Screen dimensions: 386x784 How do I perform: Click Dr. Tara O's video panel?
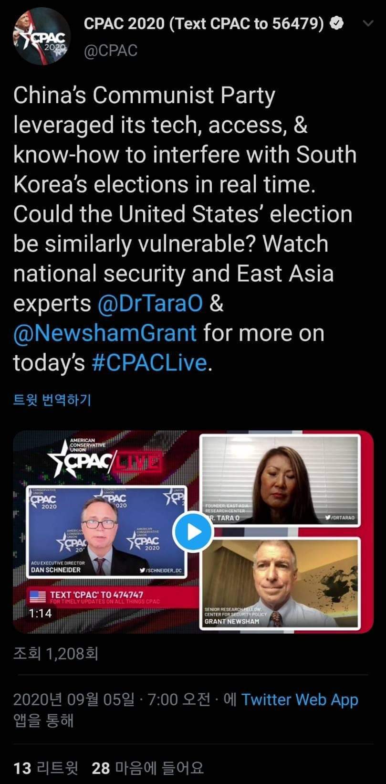click(280, 479)
